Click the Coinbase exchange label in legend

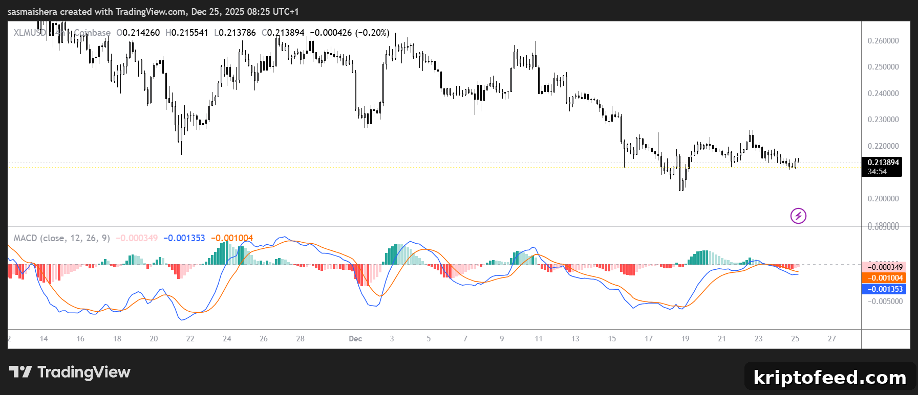(x=92, y=33)
